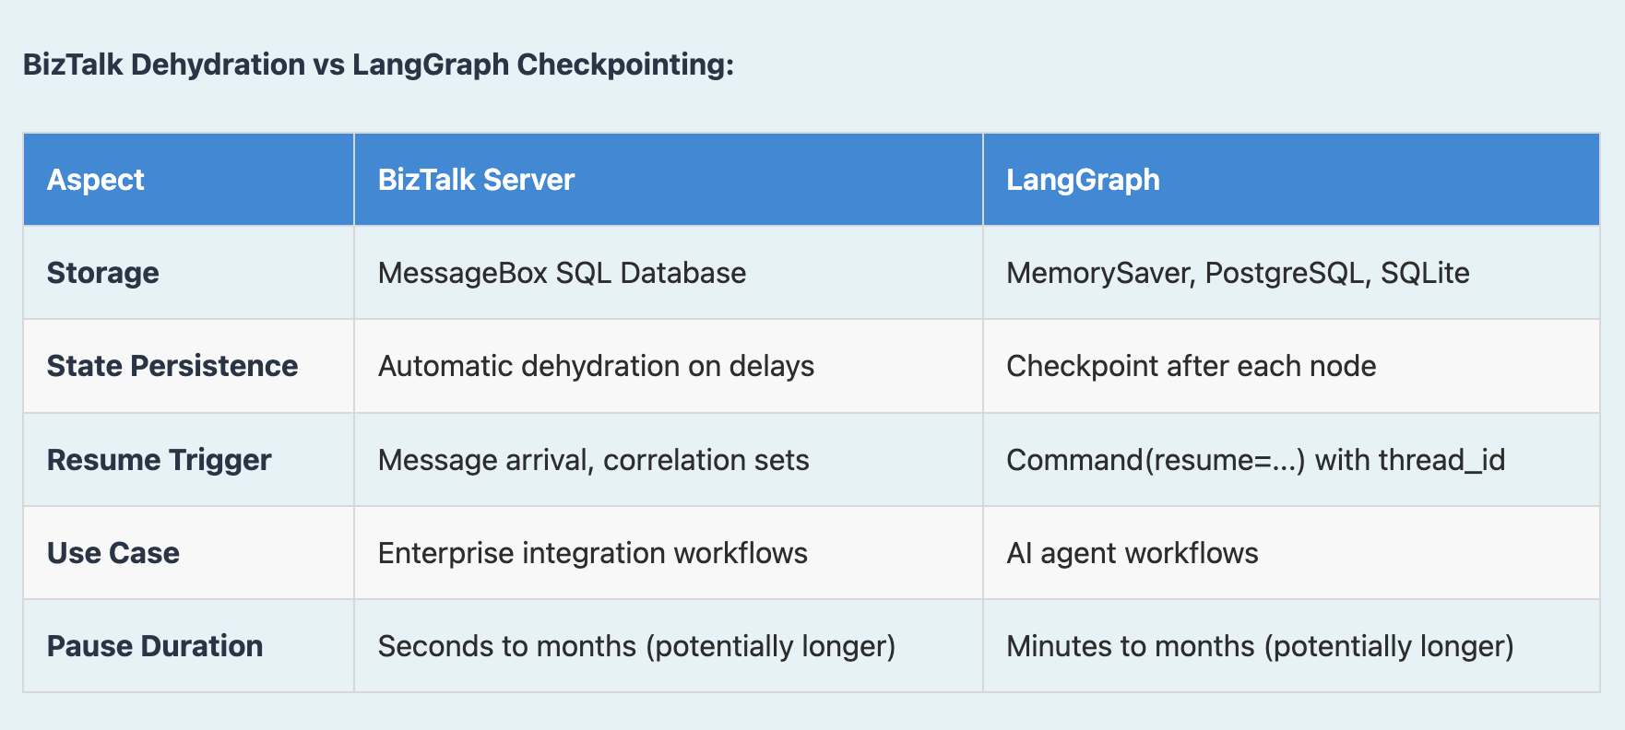Select 'Checkpoint after each node' cell

point(1291,366)
